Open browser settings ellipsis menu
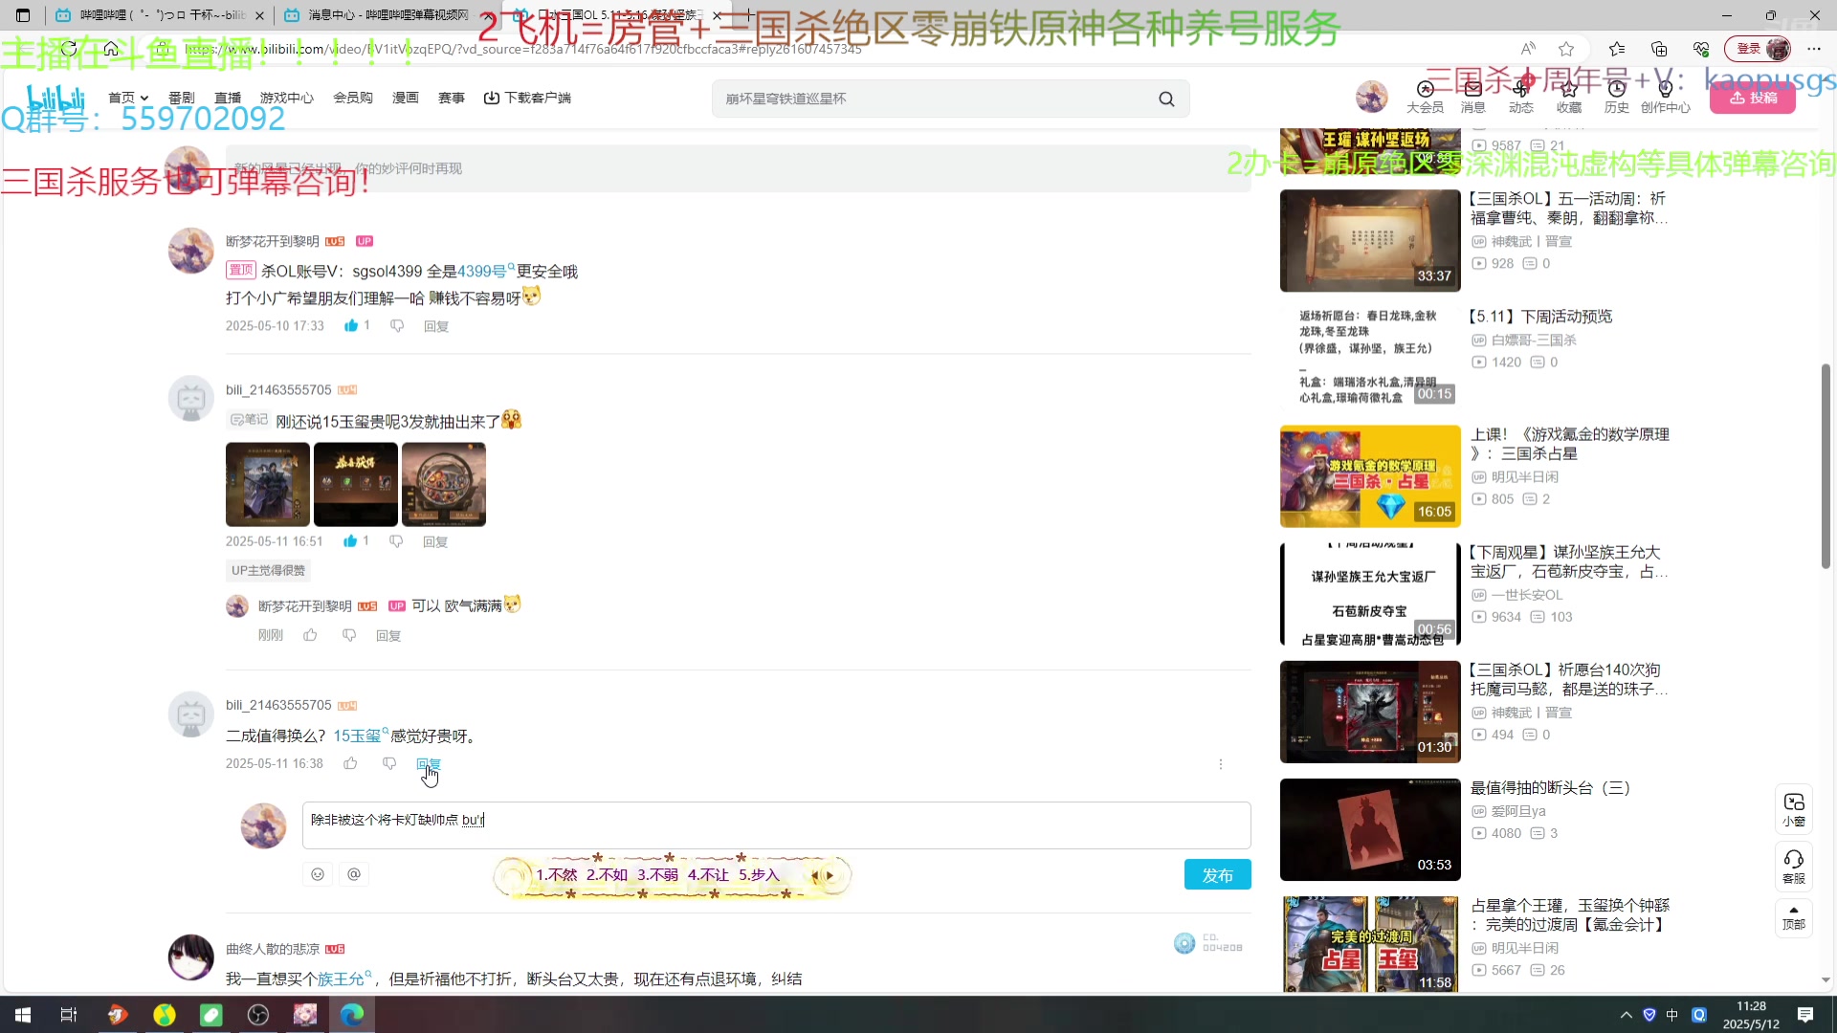The image size is (1837, 1033). point(1814,49)
